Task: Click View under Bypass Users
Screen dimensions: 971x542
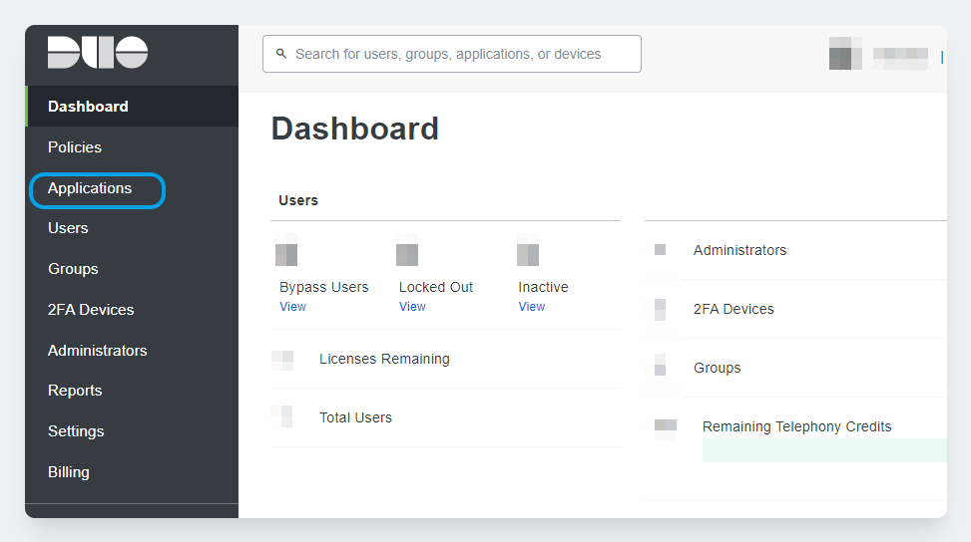Action: coord(292,307)
